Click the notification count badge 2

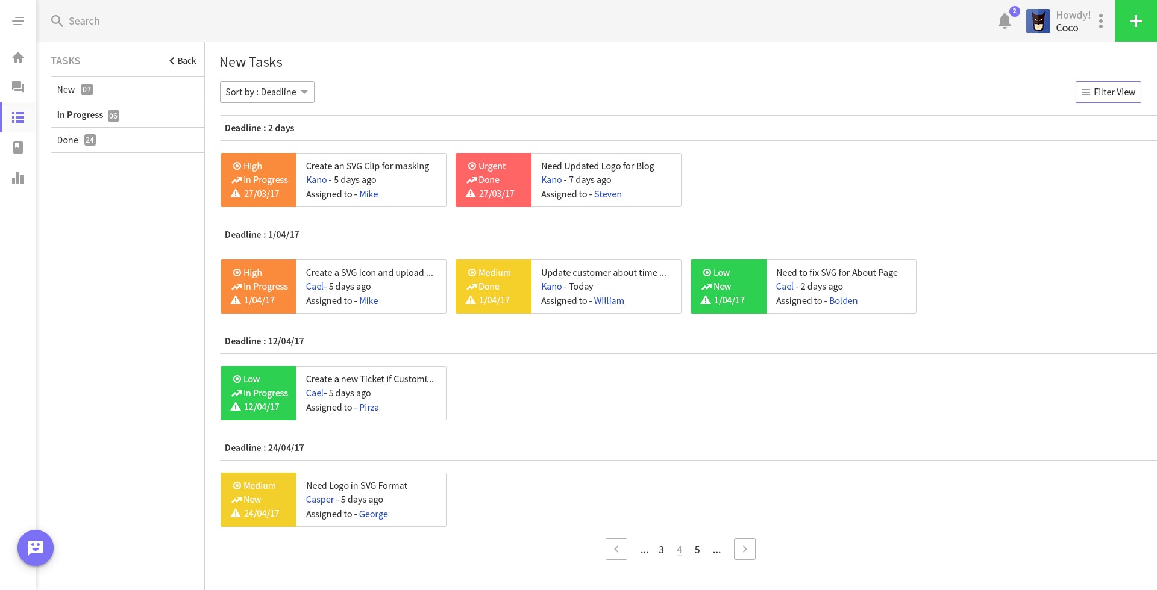coord(1015,11)
